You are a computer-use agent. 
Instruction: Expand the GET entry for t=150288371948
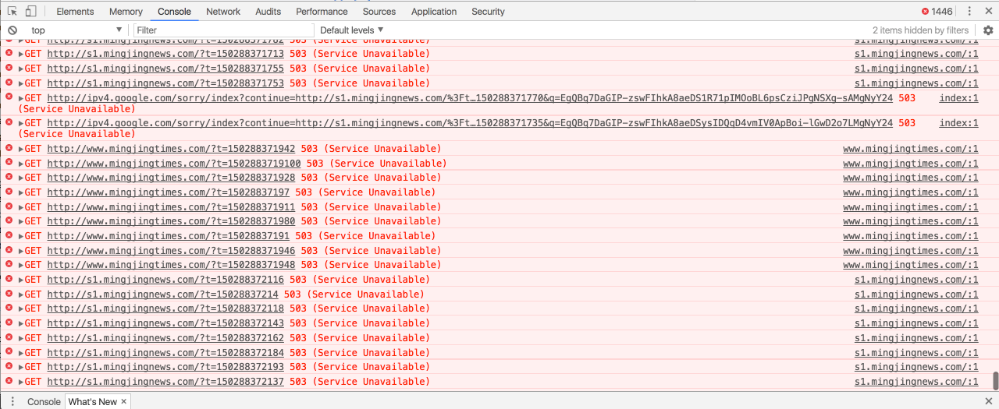(x=21, y=265)
